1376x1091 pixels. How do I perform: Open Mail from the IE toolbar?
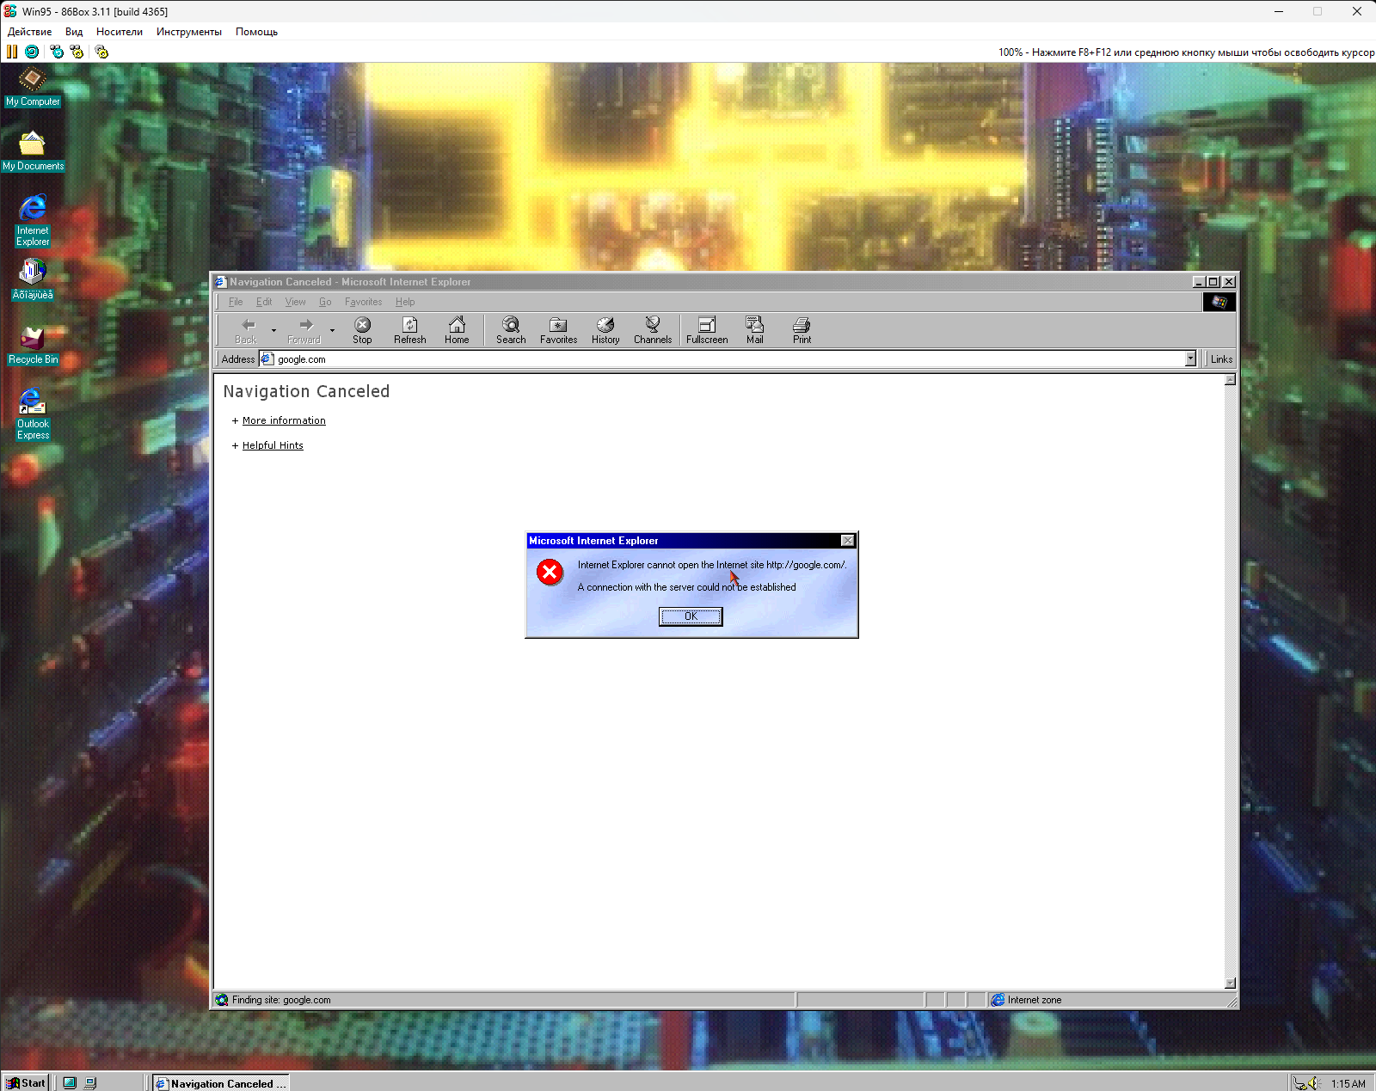pyautogui.click(x=754, y=329)
